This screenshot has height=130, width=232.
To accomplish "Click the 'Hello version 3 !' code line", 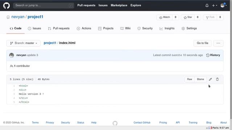I will tap(31, 94).
